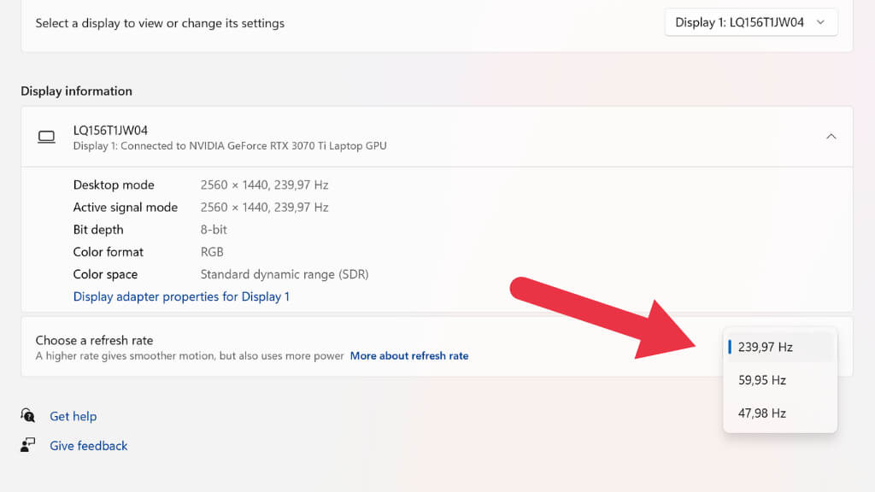Select the 239,97 Hz refresh rate
Viewport: 875px width, 492px height.
click(766, 347)
